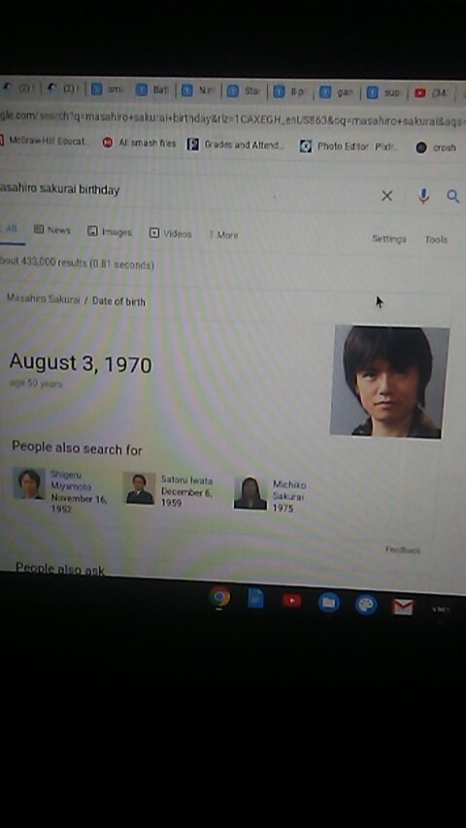Switch to the 'gan' browser tab
The height and width of the screenshot is (828, 466).
(x=337, y=92)
